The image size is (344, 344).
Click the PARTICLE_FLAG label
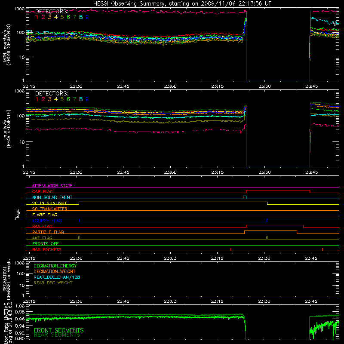tap(48, 232)
